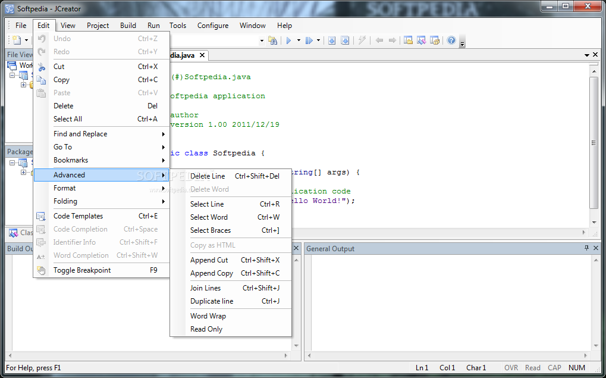Toggle the Read status bar indicator
Screen dimensions: 606x378
(533, 367)
